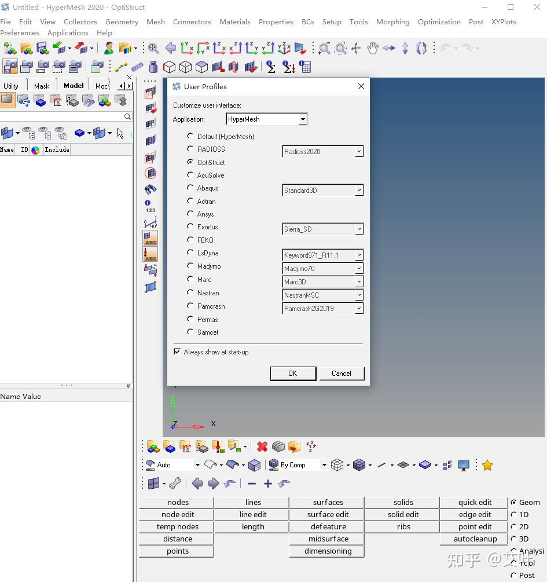Screen dimensions: 547x582
Task: Open the Application HyperMesh dropdown
Action: pos(302,119)
